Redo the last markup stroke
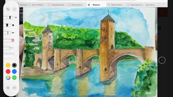The width and height of the screenshot is (173, 97). point(14,9)
